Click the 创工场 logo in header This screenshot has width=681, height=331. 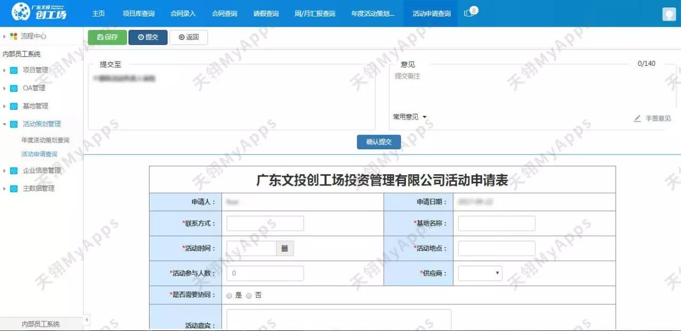(x=39, y=12)
